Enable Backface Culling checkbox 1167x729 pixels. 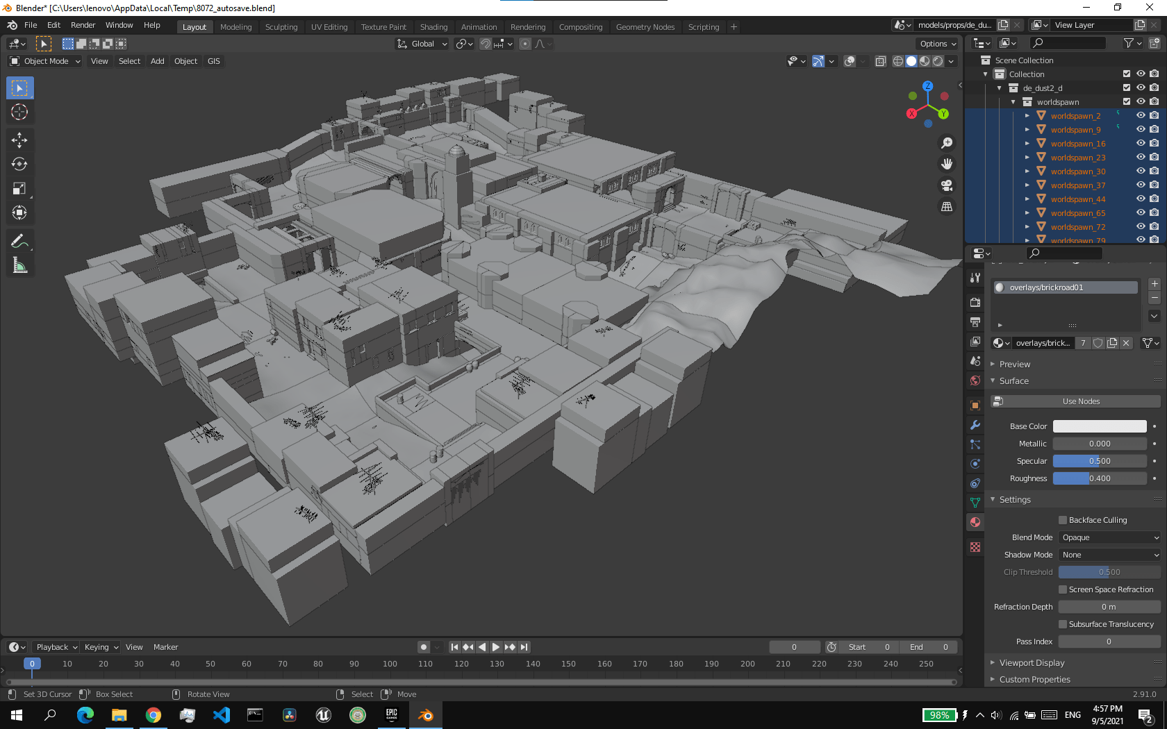click(1063, 520)
